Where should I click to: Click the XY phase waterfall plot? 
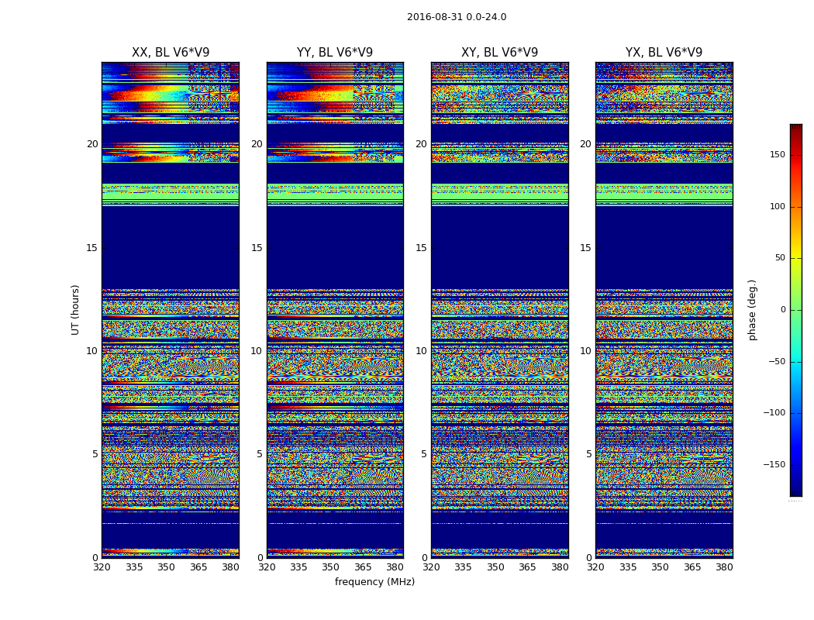pyautogui.click(x=499, y=310)
